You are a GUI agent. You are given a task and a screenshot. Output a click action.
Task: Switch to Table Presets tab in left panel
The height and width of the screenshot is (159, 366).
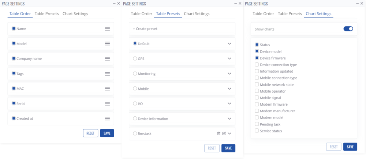[x=46, y=14]
